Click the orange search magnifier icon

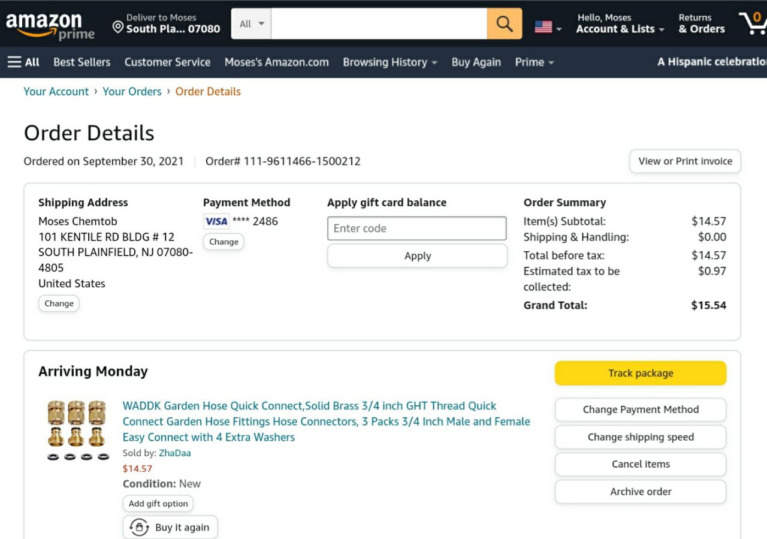point(505,24)
